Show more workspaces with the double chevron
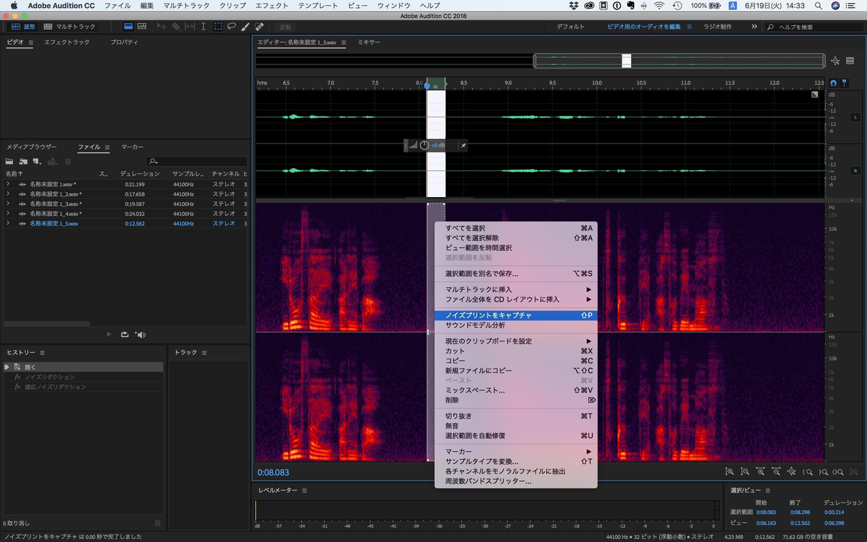867x542 pixels. [754, 26]
